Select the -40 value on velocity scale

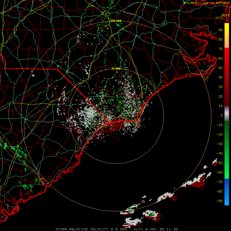point(219,153)
